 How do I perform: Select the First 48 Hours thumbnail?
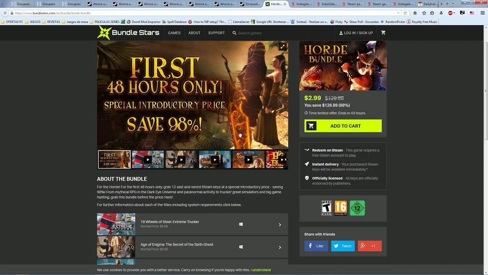point(114,159)
